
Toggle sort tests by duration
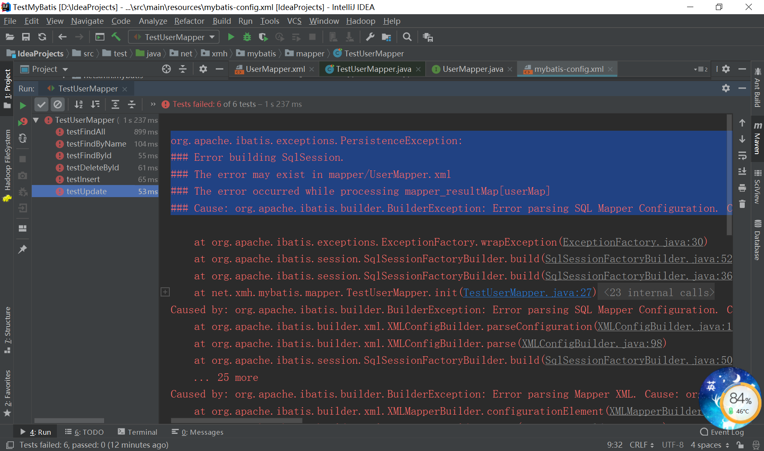point(95,104)
